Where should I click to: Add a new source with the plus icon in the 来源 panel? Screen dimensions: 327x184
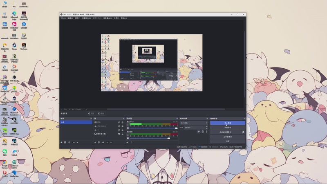[x=95, y=142]
